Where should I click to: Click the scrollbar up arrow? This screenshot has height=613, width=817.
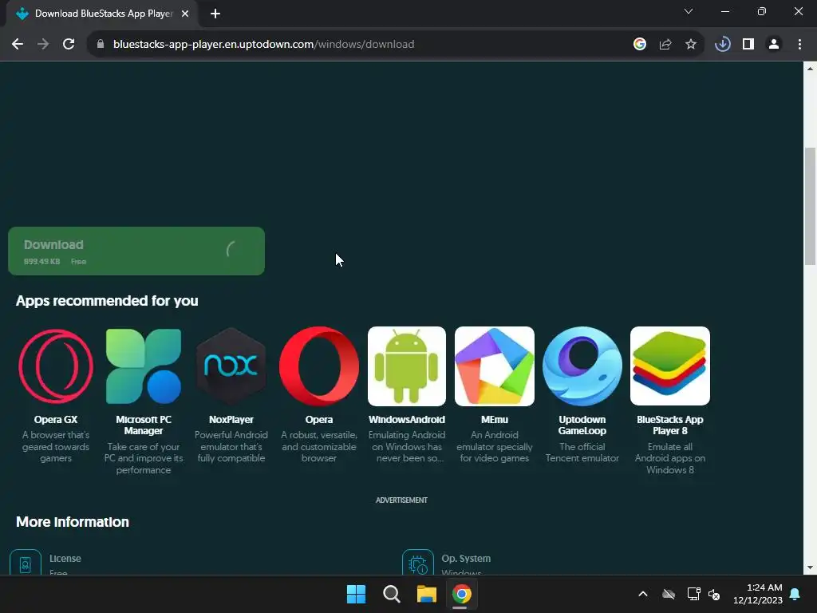pyautogui.click(x=810, y=69)
